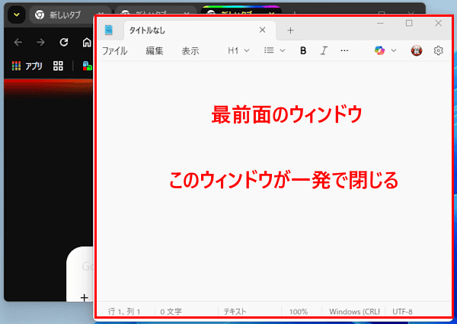This screenshot has width=457, height=324.
Task: Click the 0 文字 character count
Action: pos(171,312)
